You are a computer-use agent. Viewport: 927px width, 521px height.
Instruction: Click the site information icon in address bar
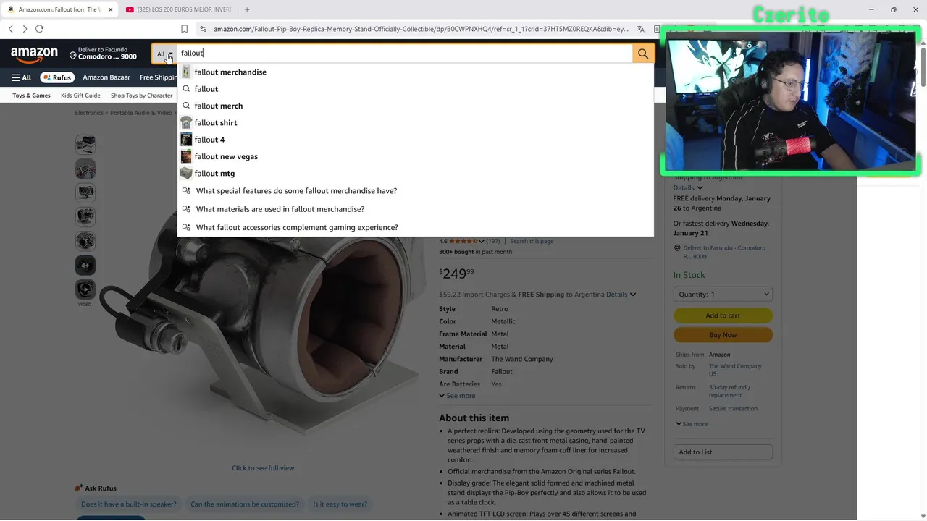click(x=203, y=29)
